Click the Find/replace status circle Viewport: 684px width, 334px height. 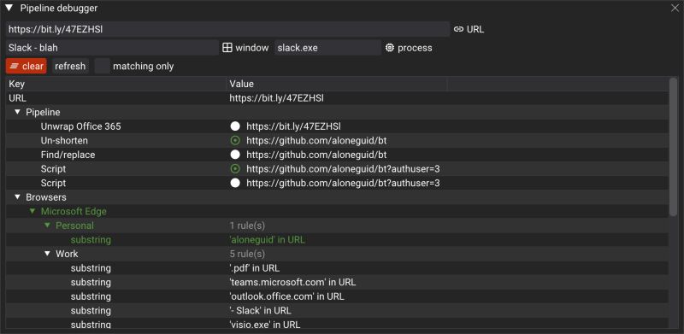[235, 155]
